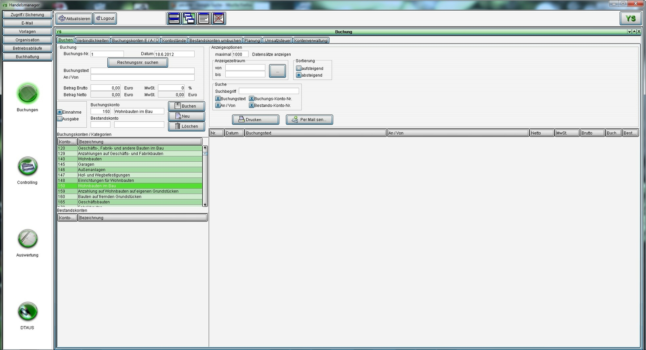
Task: Switch to the Buchen tab
Action: 65,40
